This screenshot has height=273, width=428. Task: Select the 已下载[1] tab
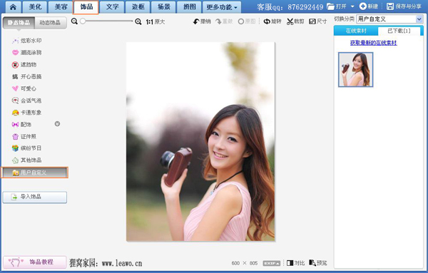[x=399, y=31]
